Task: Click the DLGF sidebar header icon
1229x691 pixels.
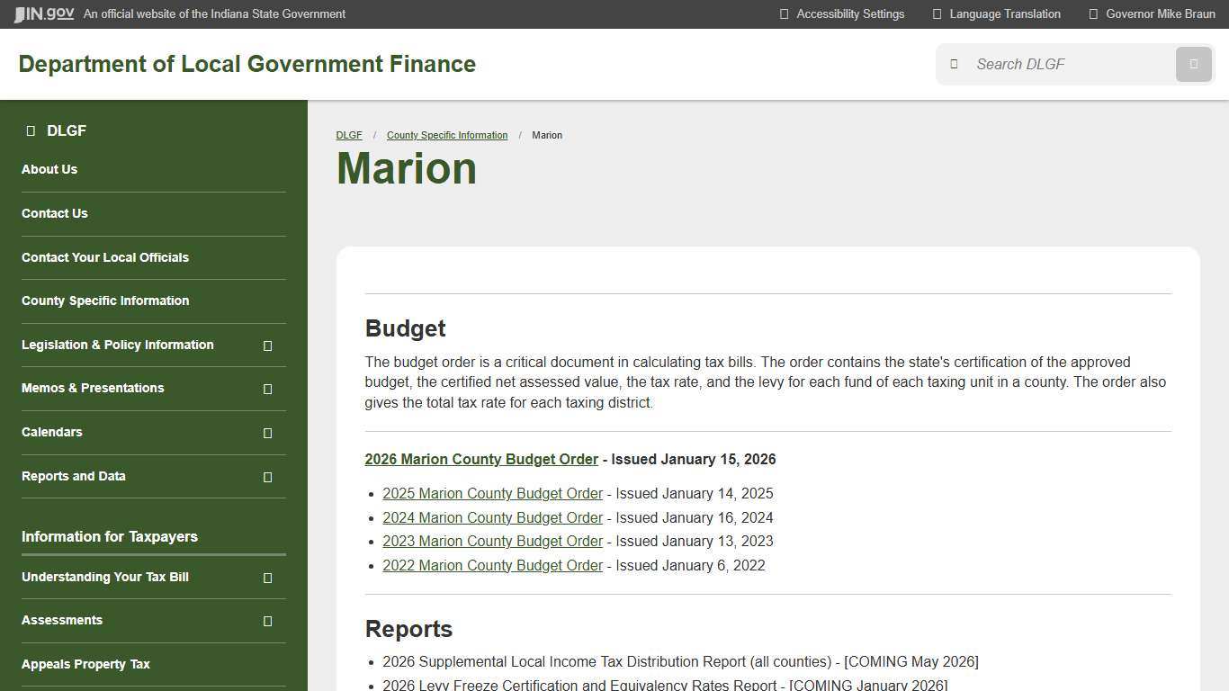Action: point(30,130)
